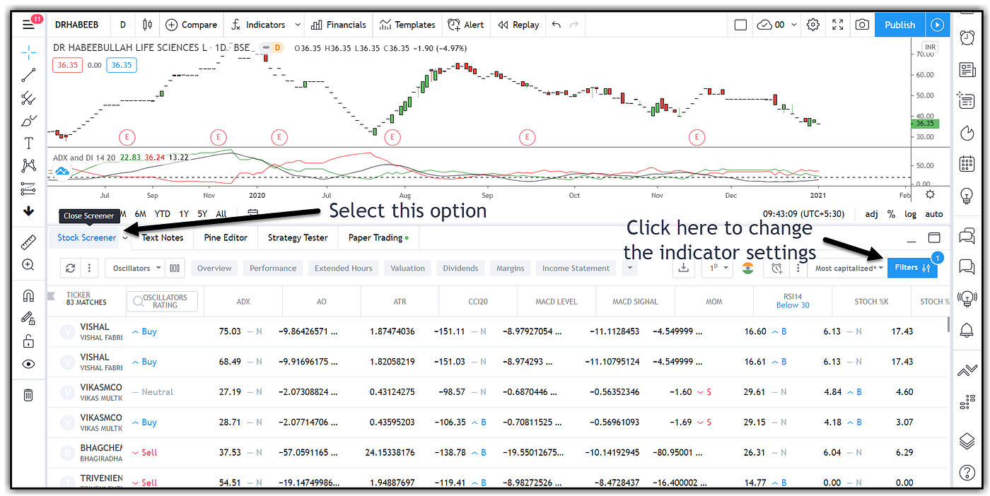
Task: Open the ideas lightbulb in right sidebar
Action: click(967, 196)
